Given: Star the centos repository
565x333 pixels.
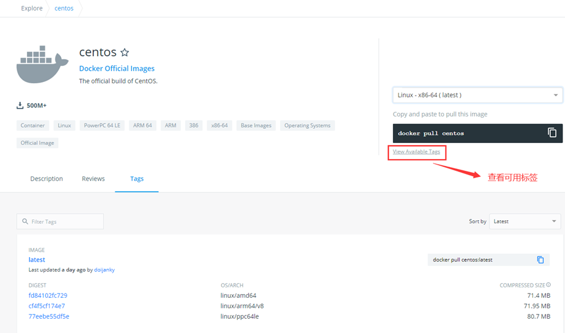Looking at the screenshot, I should tap(125, 52).
